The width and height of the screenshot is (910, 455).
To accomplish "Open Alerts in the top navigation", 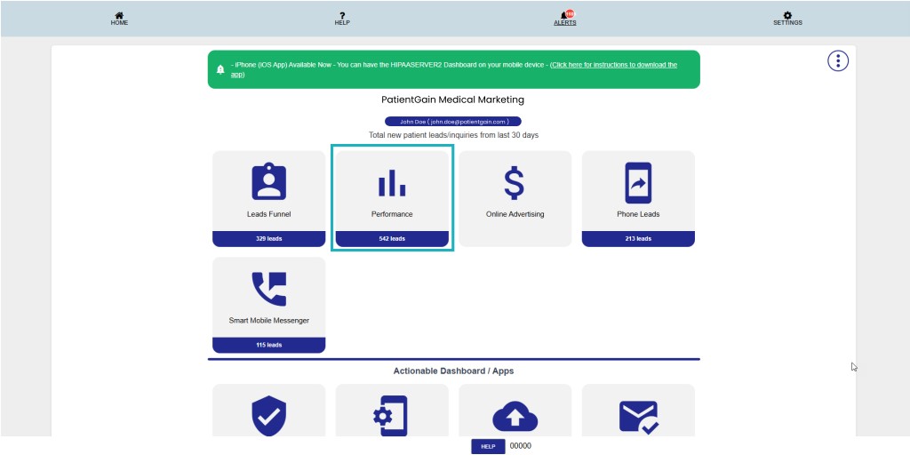I will [x=565, y=18].
